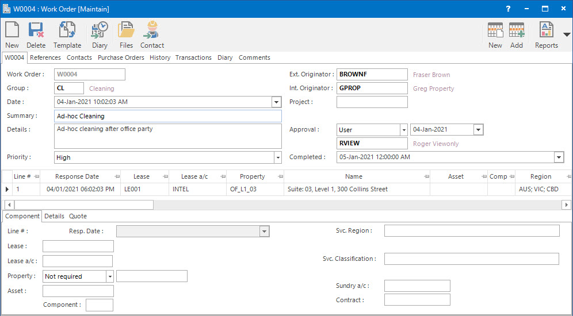The width and height of the screenshot is (573, 316).
Task: Click the Contact toolbar icon
Action: 152,34
